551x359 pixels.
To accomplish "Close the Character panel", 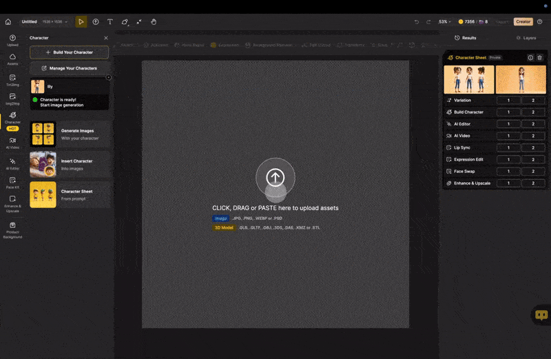I will [x=105, y=38].
